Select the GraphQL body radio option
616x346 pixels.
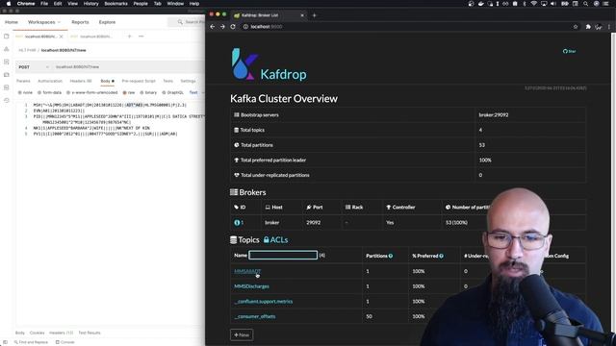coord(172,92)
